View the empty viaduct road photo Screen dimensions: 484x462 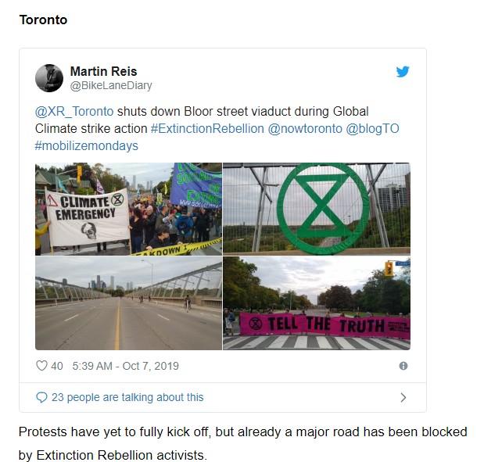pos(128,304)
